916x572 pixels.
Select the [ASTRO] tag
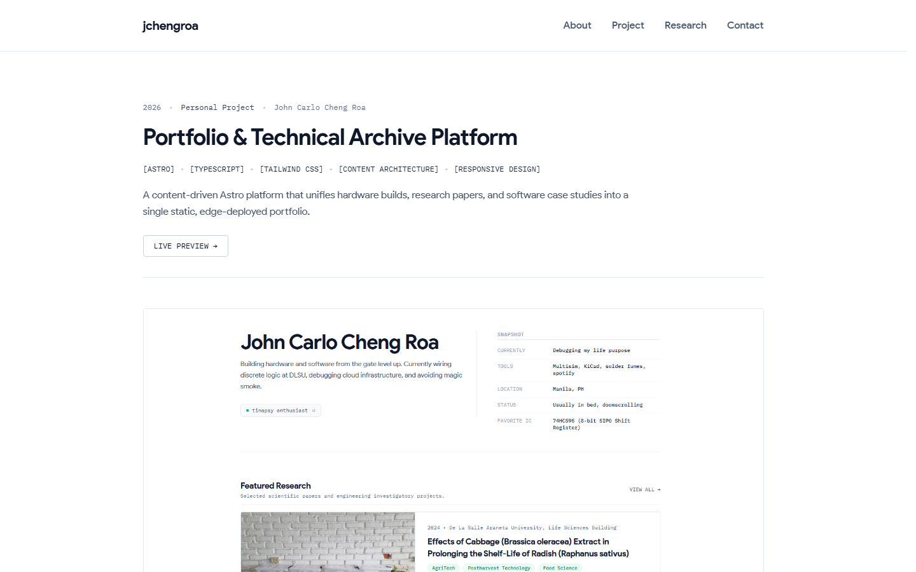tap(159, 169)
